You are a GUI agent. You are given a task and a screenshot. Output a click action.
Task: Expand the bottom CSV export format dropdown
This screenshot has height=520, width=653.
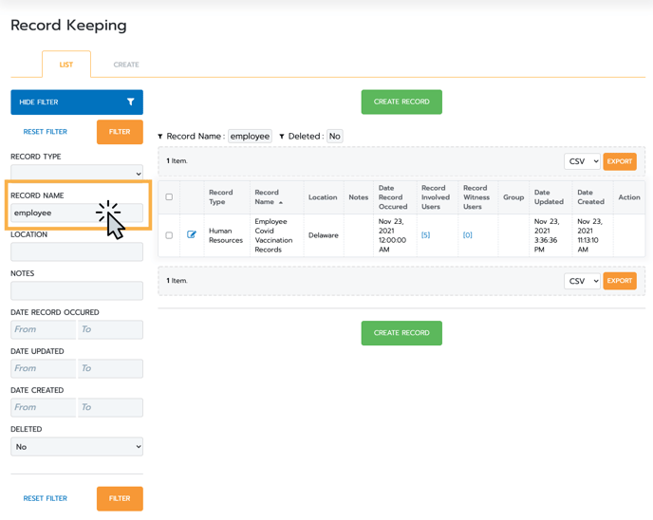pos(582,282)
